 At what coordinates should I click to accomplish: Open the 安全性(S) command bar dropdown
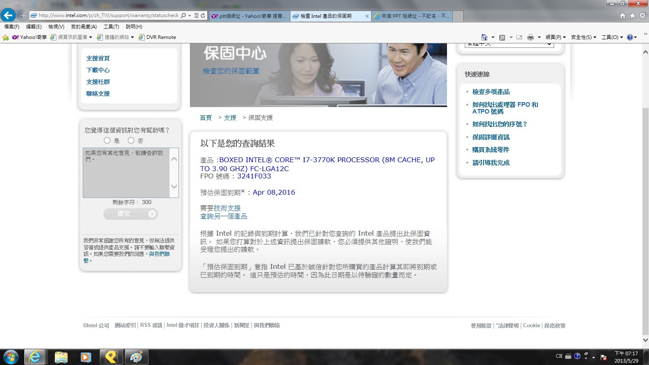[584, 37]
